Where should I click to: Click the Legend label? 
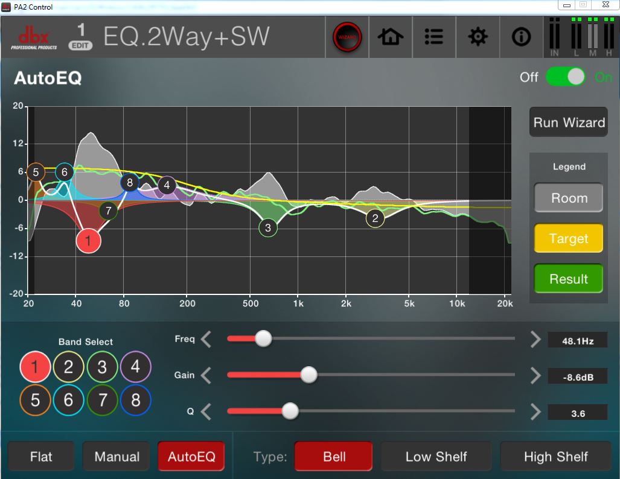[569, 167]
